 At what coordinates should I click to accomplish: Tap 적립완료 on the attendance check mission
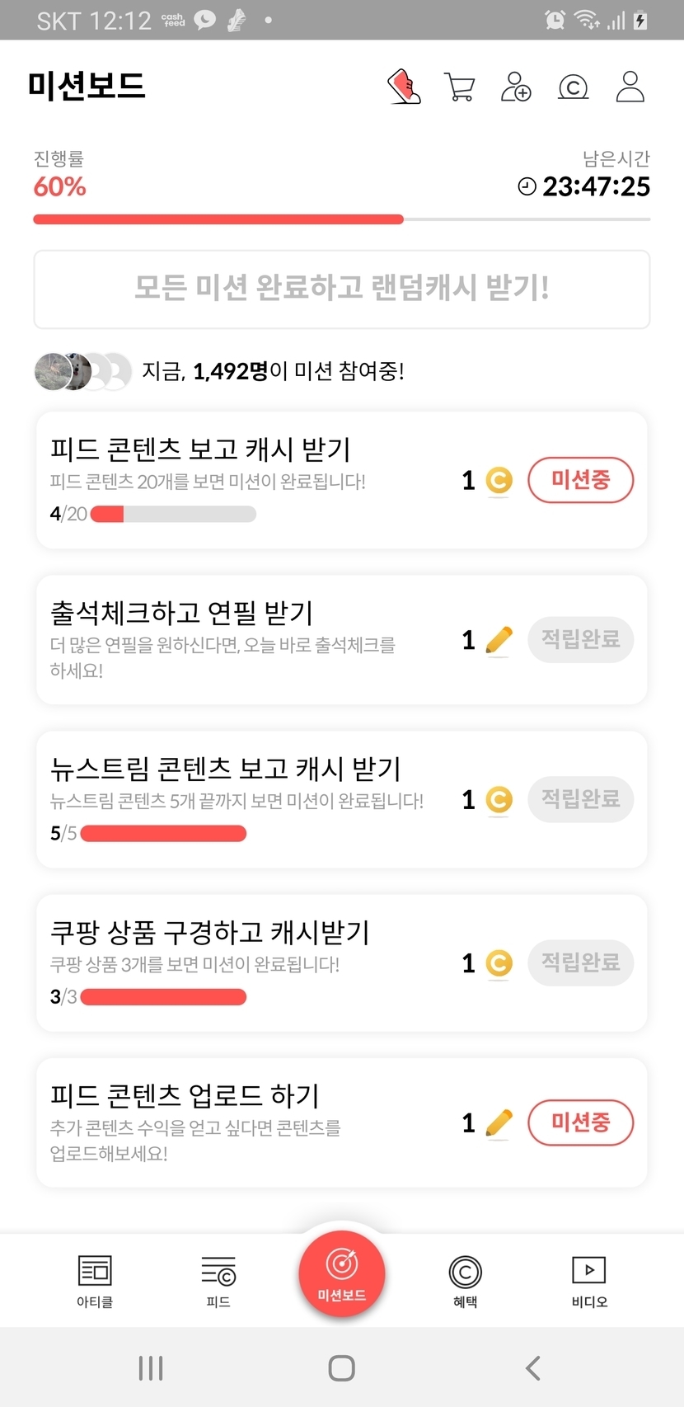[x=580, y=639]
